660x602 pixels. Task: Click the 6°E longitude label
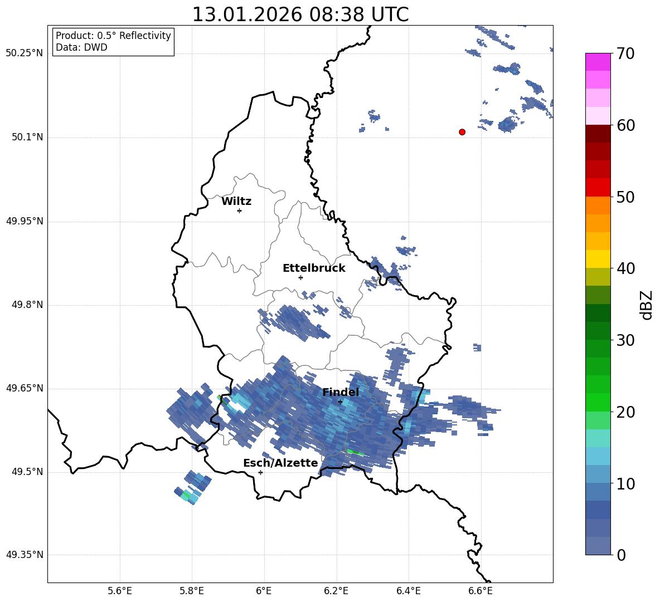pyautogui.click(x=264, y=591)
